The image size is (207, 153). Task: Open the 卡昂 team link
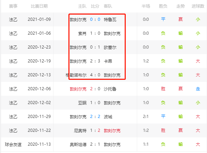(x=108, y=61)
